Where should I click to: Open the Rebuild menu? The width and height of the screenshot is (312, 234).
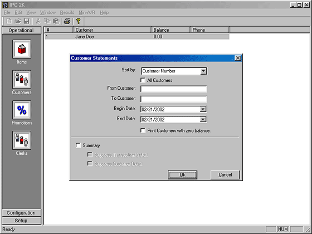67,12
